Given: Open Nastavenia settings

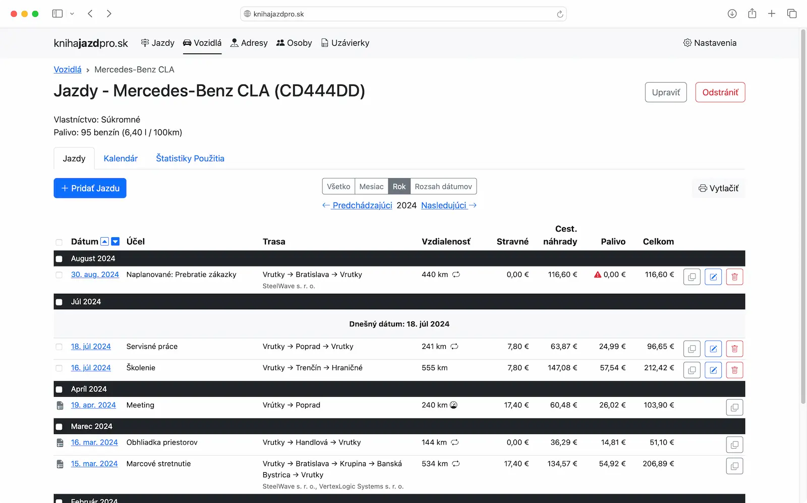Looking at the screenshot, I should (710, 43).
